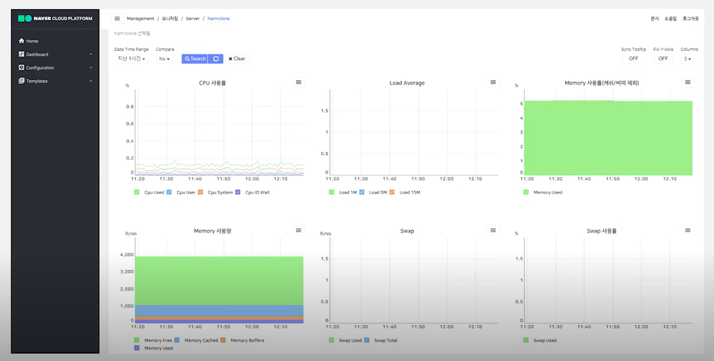Switch Sync Tooltip OFF toggle
Screen dimensions: 714x361
(633, 59)
